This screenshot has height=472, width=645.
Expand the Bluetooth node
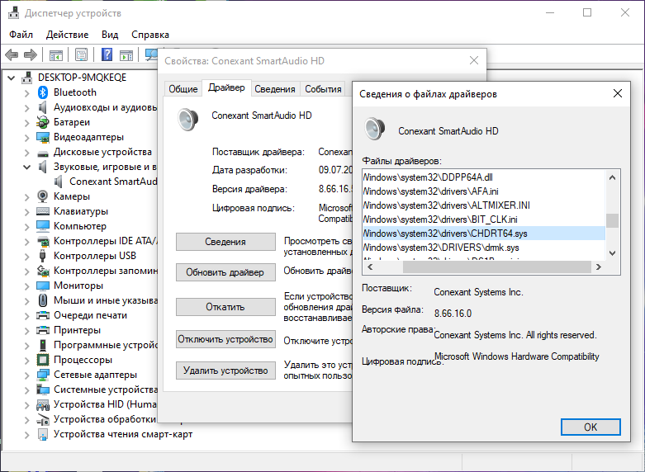pyautogui.click(x=26, y=93)
